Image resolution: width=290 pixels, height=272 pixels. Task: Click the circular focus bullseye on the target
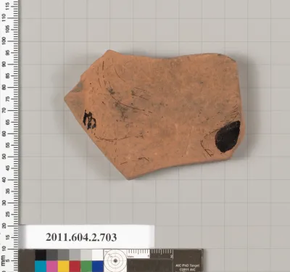(x=115, y=261)
